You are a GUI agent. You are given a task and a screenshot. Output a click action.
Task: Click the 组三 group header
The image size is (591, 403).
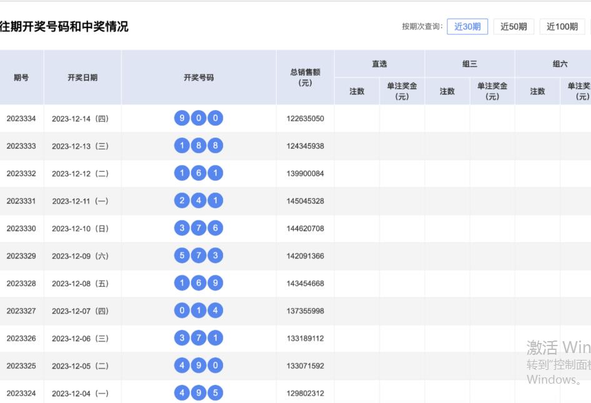point(470,64)
